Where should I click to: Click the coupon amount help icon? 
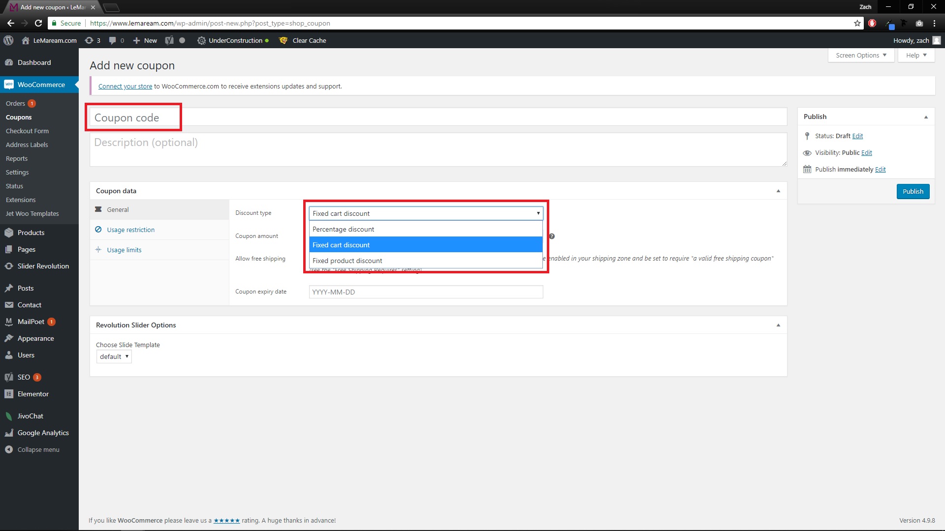[552, 236]
